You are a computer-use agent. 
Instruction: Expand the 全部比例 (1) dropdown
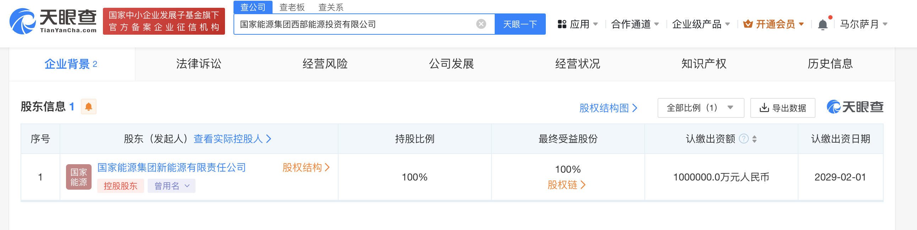point(700,108)
